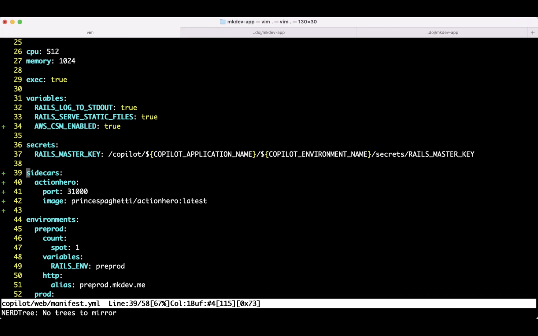Click the first variables key on line 31
Image resolution: width=538 pixels, height=336 pixels.
(x=45, y=98)
